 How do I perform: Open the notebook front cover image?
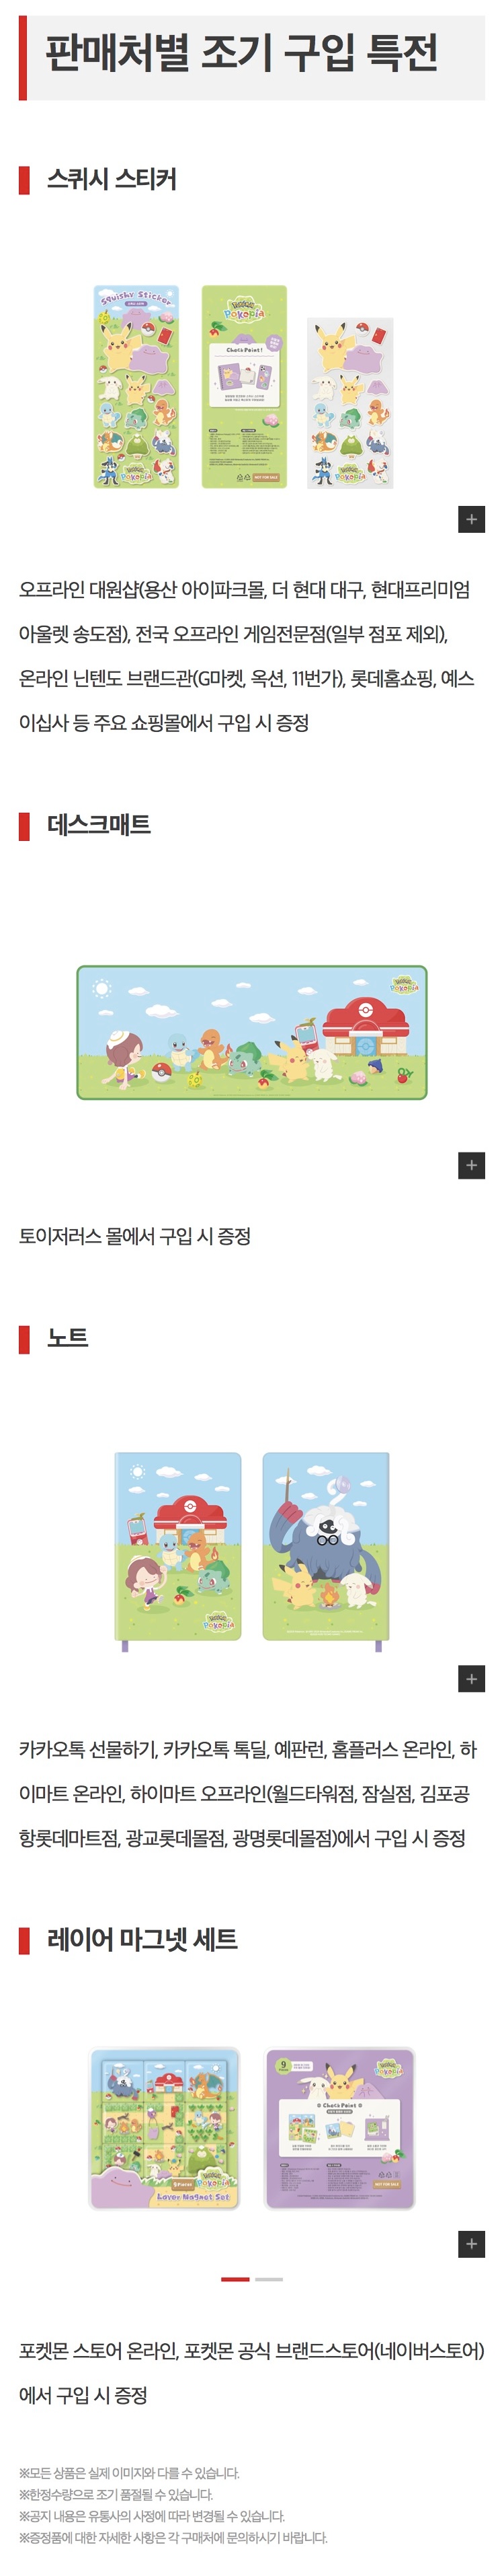pyautogui.click(x=177, y=1547)
